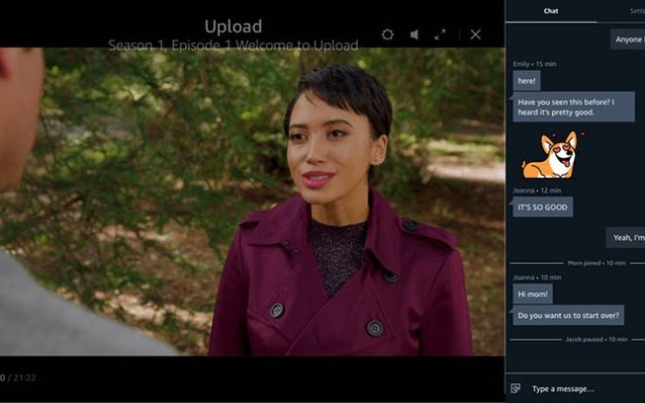Click the Season 1, Episode 1 subtitle
Screen dimensions: 645x403
pyautogui.click(x=233, y=45)
